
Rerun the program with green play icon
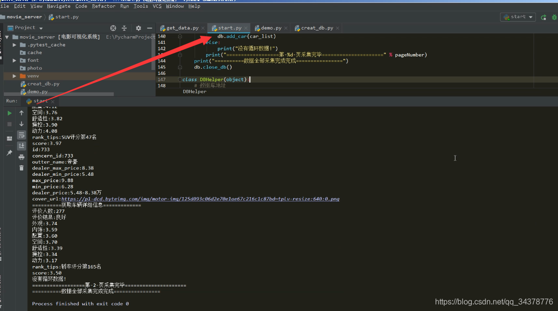pos(10,113)
